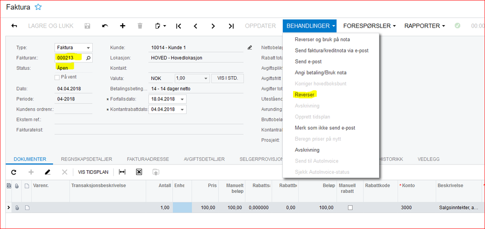Select the Konto cell 3000
The height and width of the screenshot is (229, 485).
tap(416, 208)
